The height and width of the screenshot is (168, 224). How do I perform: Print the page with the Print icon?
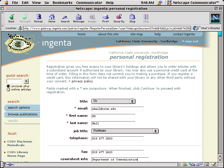pos(106,18)
